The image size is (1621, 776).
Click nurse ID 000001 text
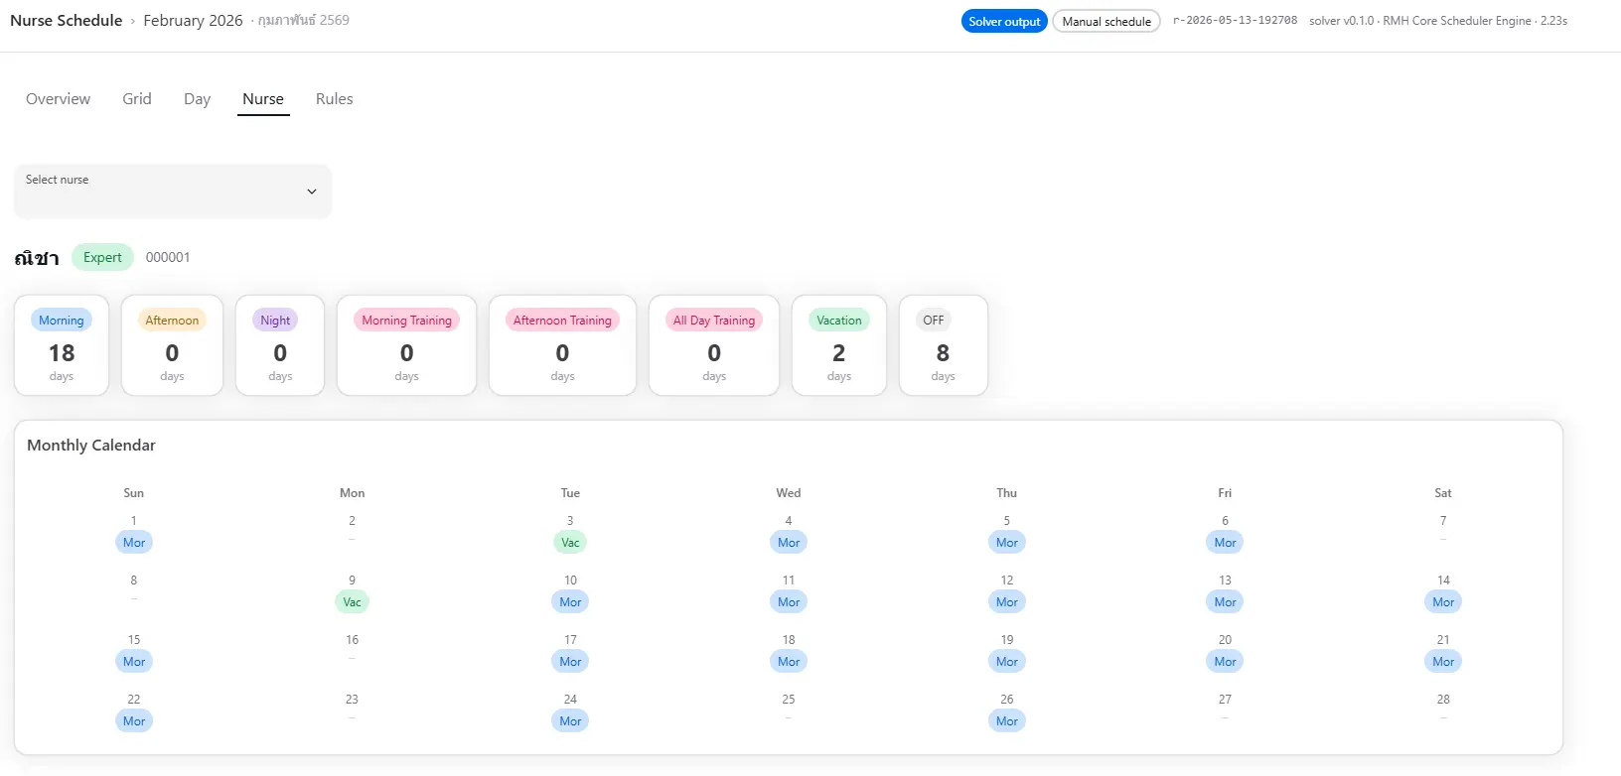(x=168, y=257)
